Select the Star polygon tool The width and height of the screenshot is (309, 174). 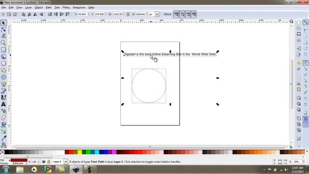3,71
